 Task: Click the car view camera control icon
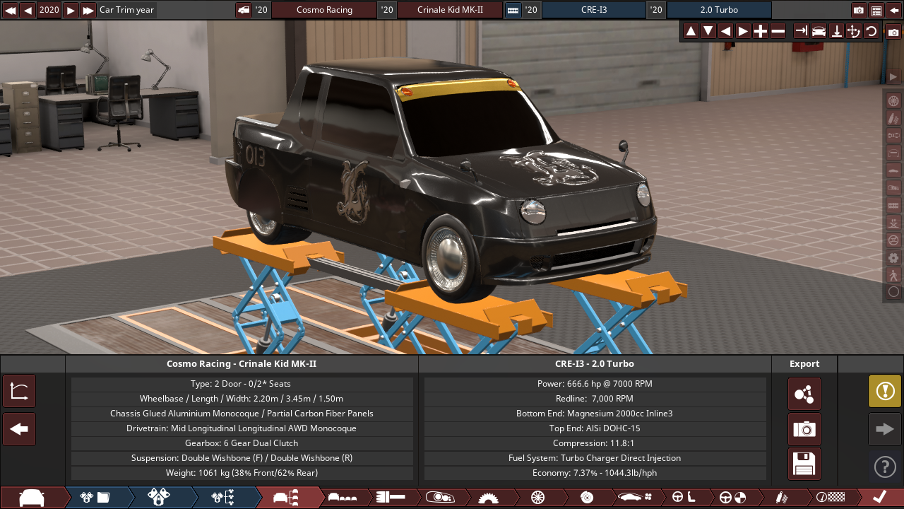tap(819, 31)
